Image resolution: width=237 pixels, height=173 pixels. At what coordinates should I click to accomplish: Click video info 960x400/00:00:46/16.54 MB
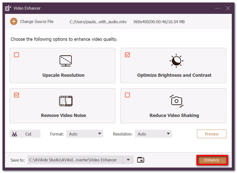click(x=159, y=22)
